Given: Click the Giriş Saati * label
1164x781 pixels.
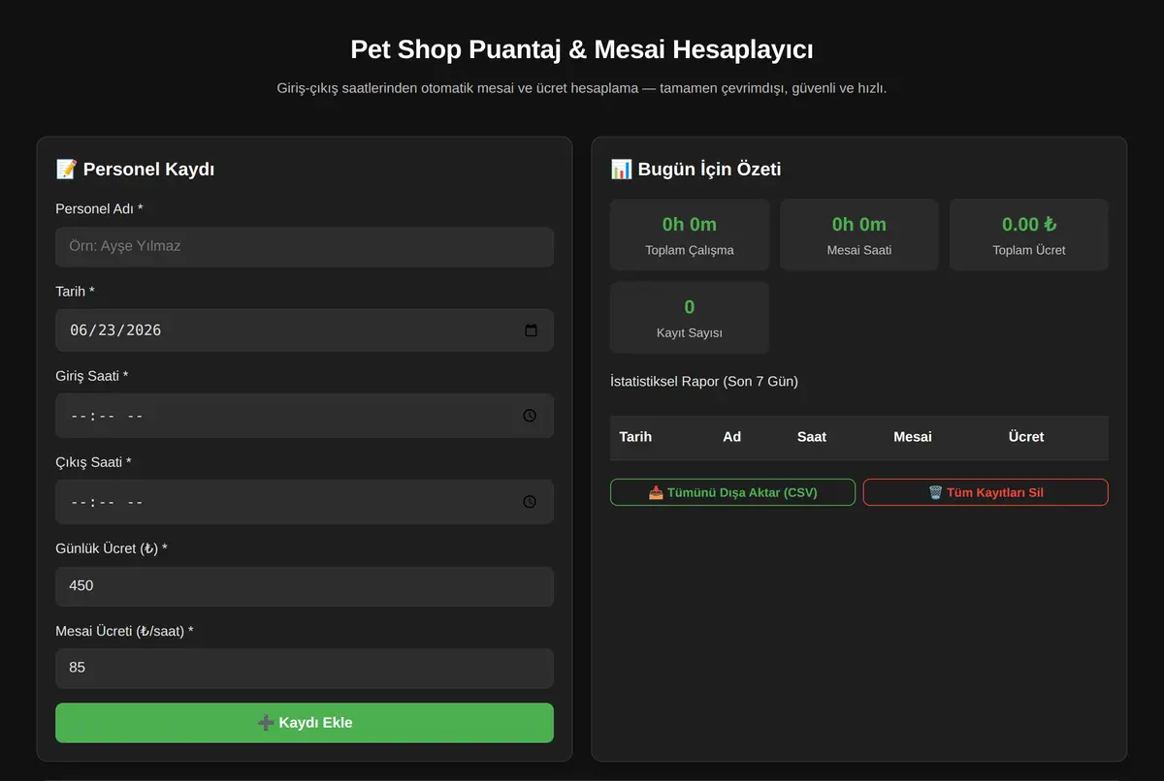Looking at the screenshot, I should point(92,376).
